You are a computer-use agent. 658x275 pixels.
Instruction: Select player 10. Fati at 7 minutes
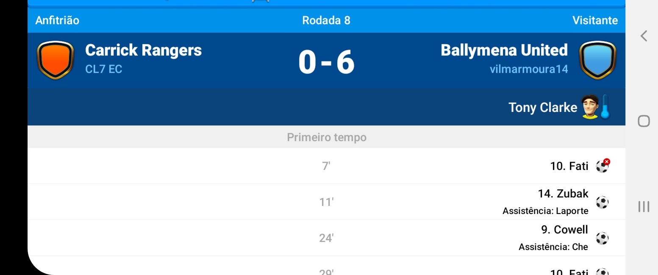click(569, 166)
